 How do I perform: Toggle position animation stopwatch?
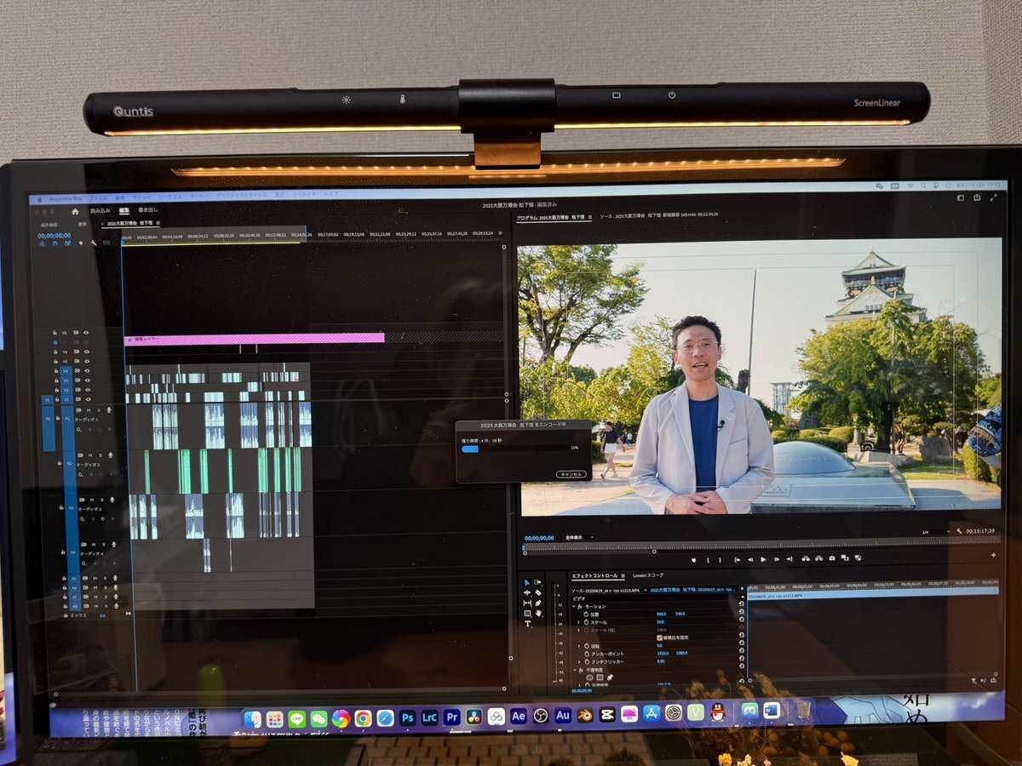(588, 614)
